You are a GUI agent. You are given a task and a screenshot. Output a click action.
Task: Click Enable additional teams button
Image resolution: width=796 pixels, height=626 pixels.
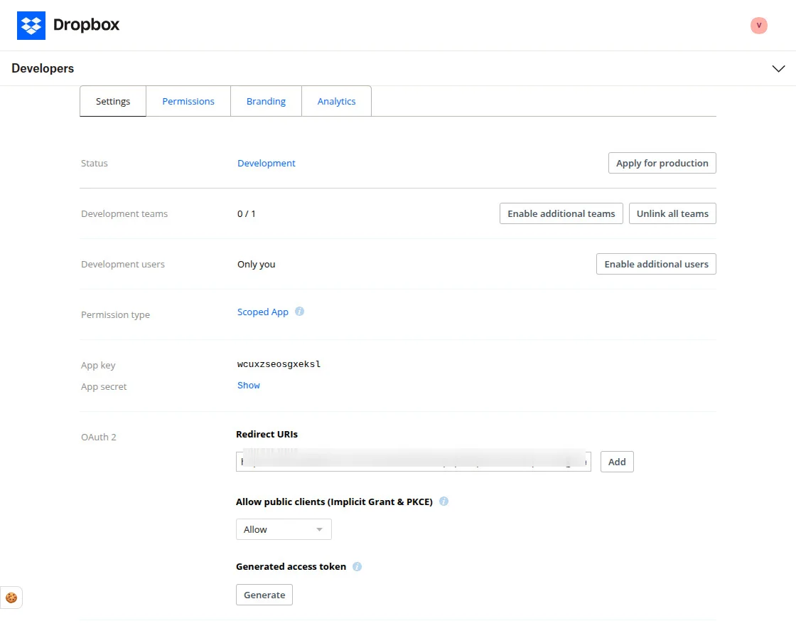pos(561,213)
